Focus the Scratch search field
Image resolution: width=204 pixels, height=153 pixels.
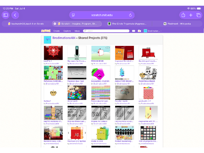coord(106,31)
